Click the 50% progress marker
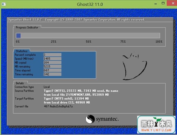The width and height of the screenshot is (177, 135). click(88, 42)
